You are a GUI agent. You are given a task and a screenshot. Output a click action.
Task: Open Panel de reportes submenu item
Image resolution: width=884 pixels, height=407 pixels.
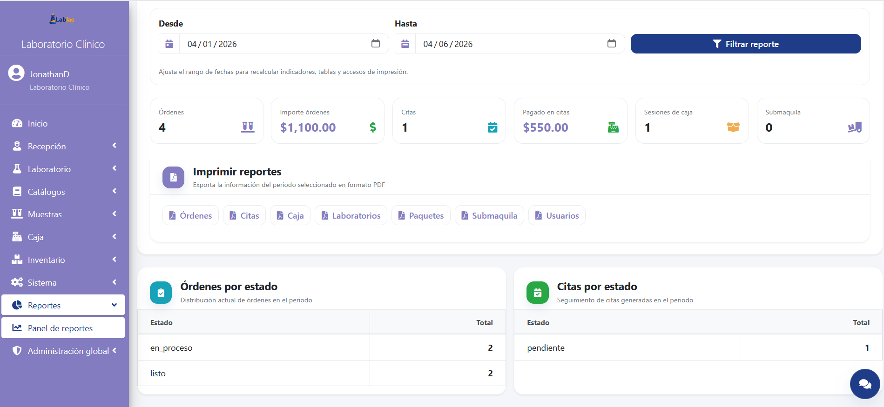tap(63, 328)
